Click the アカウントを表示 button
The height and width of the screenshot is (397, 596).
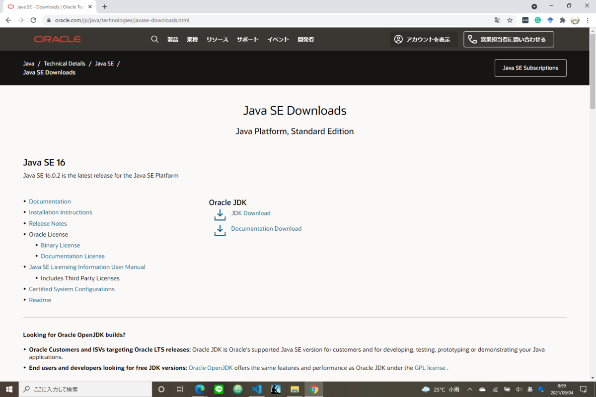pyautogui.click(x=424, y=39)
